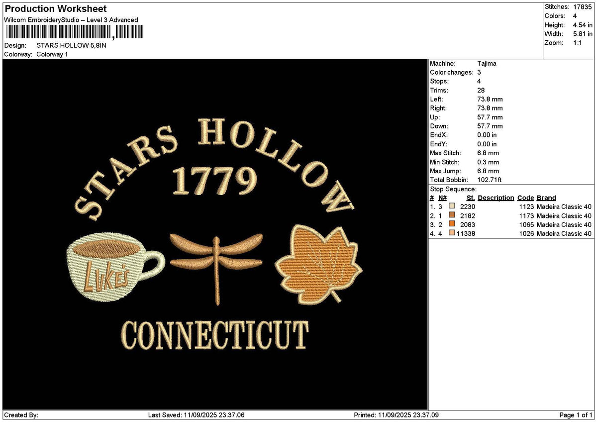597x422 pixels.
Task: Click thread code 1173
Action: (x=526, y=215)
